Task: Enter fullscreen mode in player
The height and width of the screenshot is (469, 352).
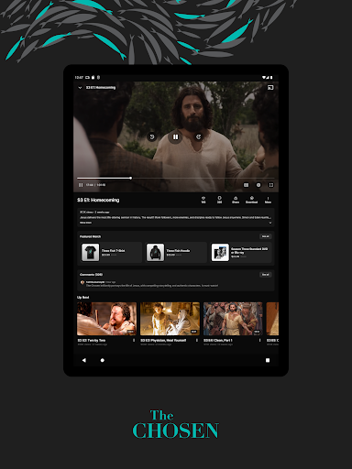Action: [x=271, y=185]
